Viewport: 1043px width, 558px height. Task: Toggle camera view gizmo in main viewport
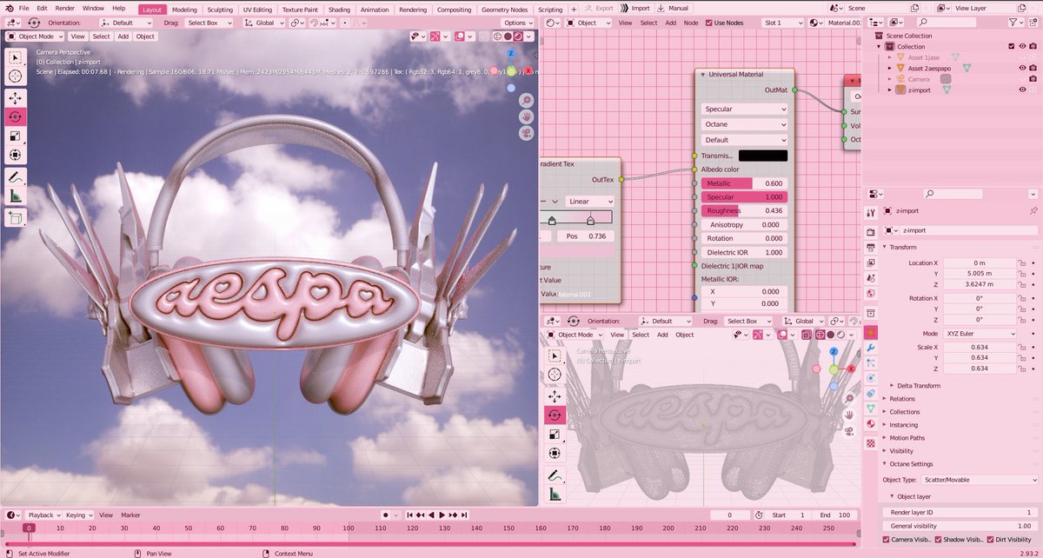coord(526,133)
